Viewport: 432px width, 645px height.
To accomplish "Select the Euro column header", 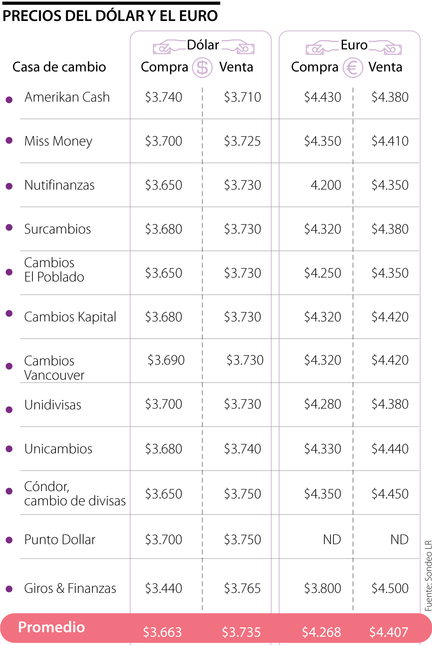I will pyautogui.click(x=354, y=45).
